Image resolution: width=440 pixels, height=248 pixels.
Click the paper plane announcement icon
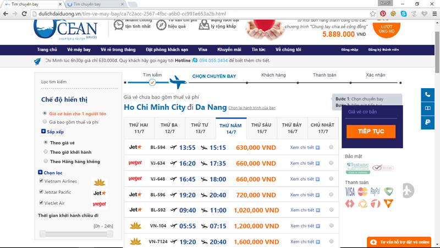(x=37, y=61)
